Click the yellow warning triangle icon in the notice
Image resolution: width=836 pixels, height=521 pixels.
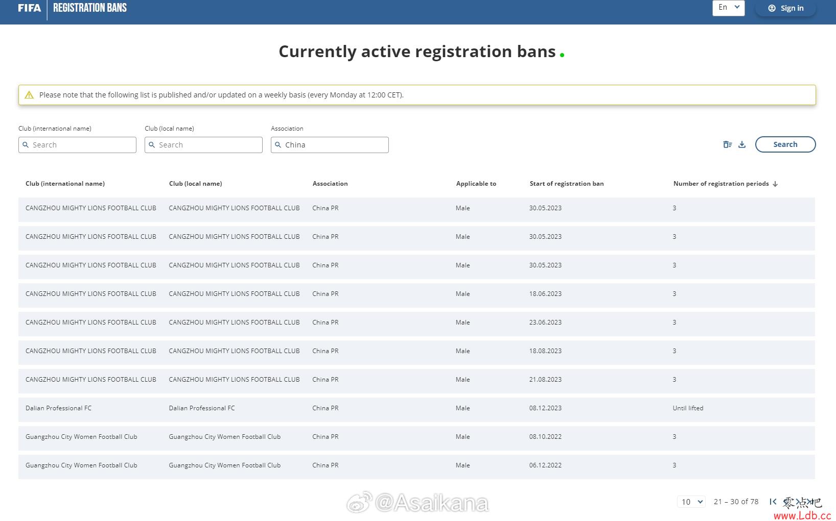pos(29,95)
